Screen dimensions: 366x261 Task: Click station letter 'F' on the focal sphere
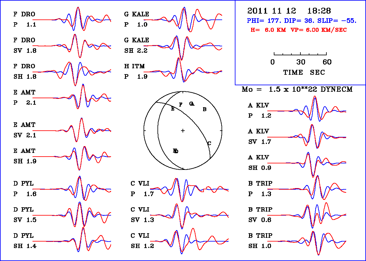click(180, 105)
